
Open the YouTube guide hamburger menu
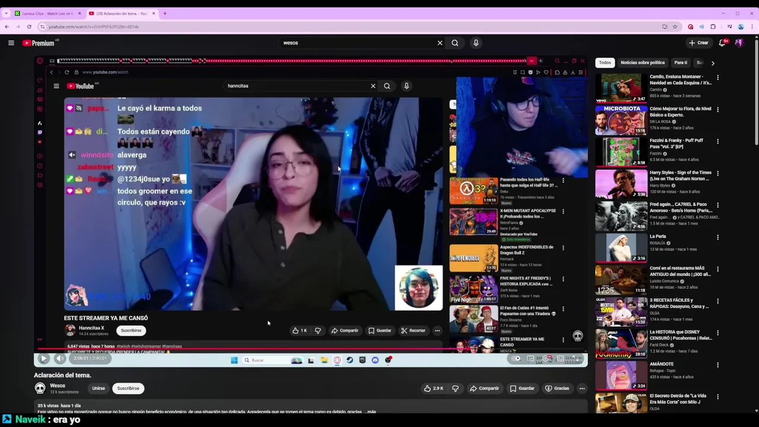coord(11,43)
